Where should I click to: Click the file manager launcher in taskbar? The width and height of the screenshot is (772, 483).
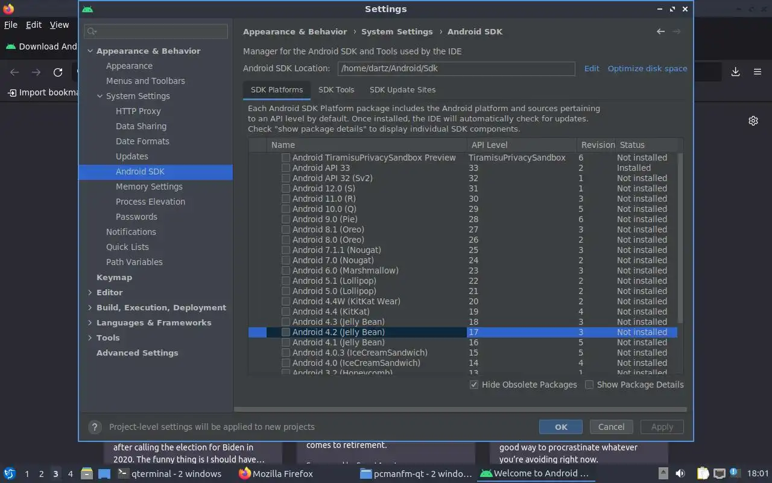[x=86, y=473]
